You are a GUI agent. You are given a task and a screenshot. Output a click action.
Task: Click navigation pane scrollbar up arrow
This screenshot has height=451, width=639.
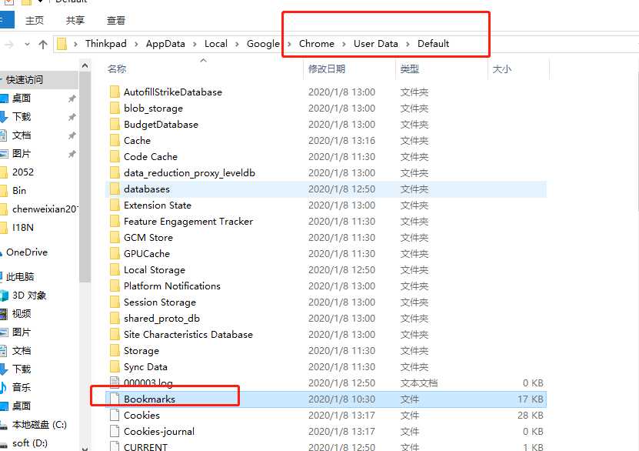(85, 65)
